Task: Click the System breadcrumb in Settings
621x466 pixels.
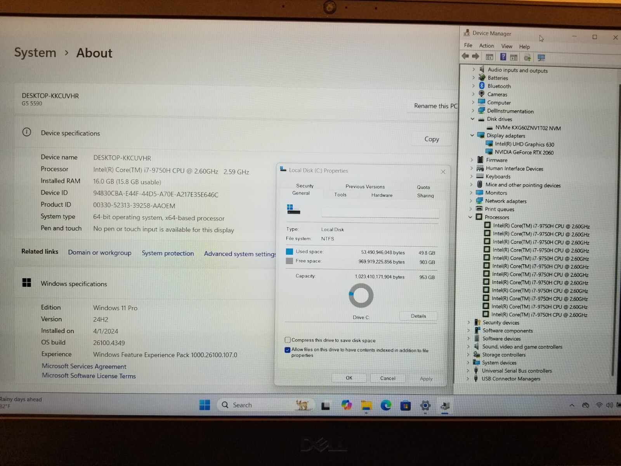Action: [x=35, y=52]
